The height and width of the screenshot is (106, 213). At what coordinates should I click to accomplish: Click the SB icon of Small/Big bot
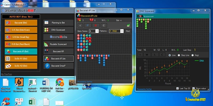pos(8,37)
